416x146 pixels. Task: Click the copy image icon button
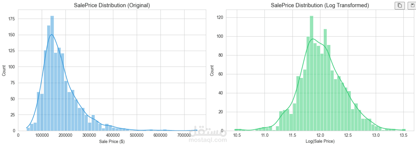click(x=400, y=5)
